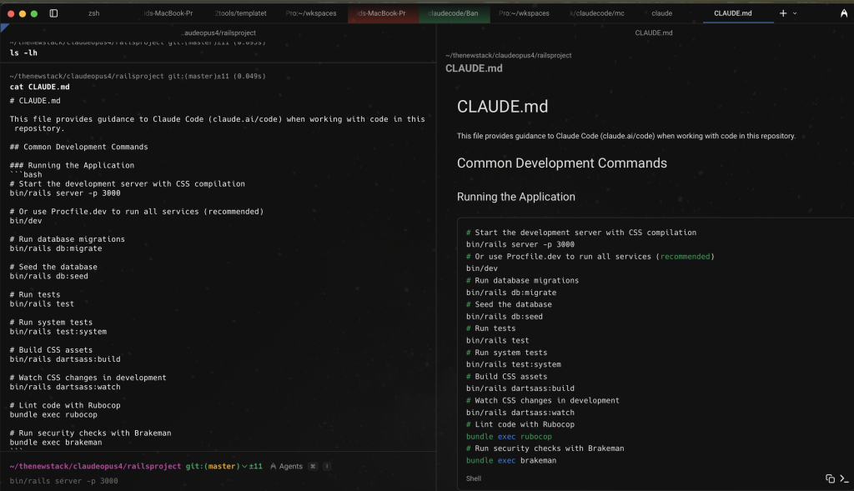Copy the shell code block contents
854x491 pixels.
coord(830,478)
